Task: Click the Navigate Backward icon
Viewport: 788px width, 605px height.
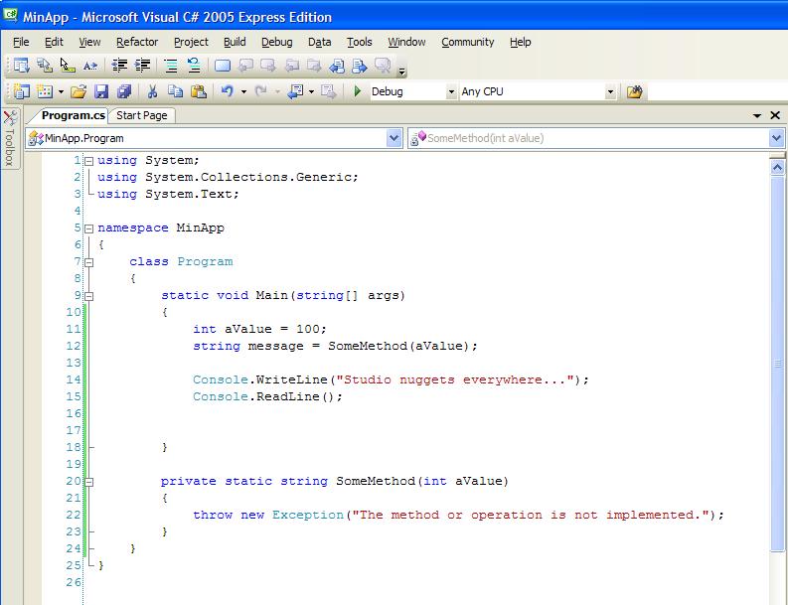Action: click(295, 91)
